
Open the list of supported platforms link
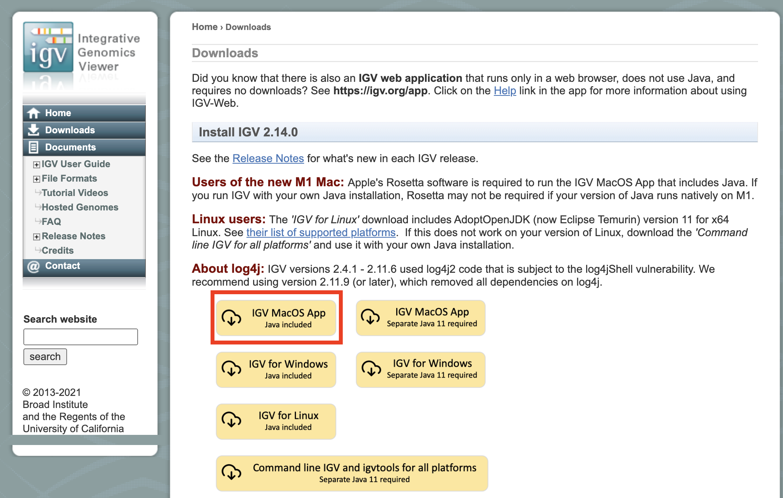pos(321,233)
